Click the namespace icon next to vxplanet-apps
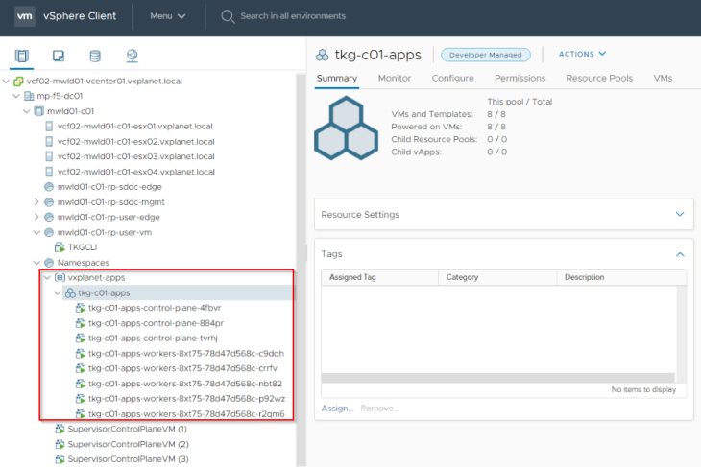The image size is (701, 467). (x=60, y=278)
